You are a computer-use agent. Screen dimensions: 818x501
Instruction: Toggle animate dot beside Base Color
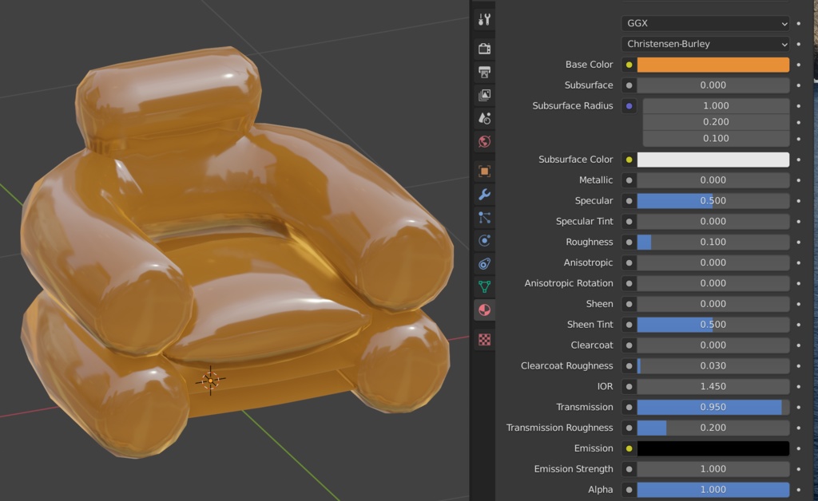[x=799, y=65]
